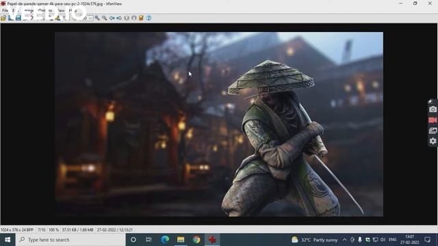
Task: Click the Zoom In magnifier icon
Action: pyautogui.click(x=97, y=18)
